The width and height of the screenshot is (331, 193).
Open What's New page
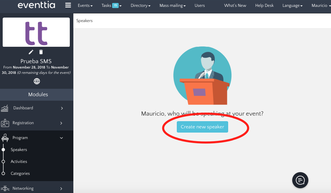(x=235, y=5)
